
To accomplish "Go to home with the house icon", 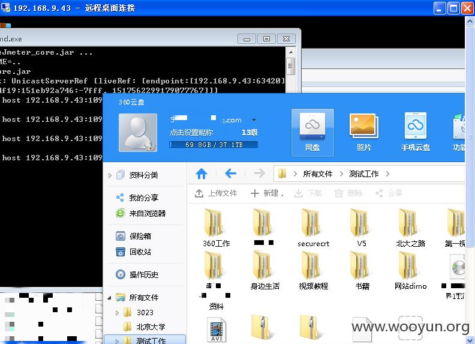I will click(x=202, y=174).
